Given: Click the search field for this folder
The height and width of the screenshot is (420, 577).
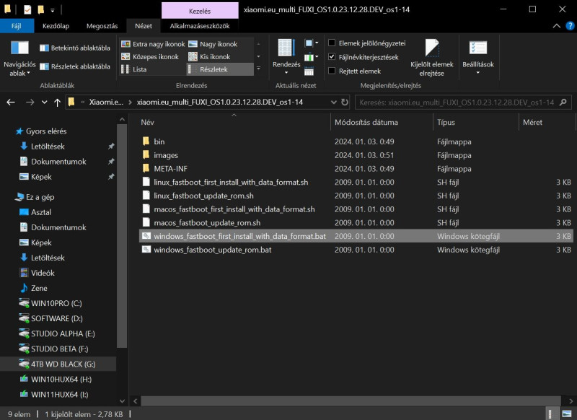Looking at the screenshot, I should (x=458, y=102).
